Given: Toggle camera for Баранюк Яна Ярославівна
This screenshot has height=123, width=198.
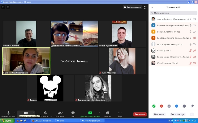Looking at the screenshot, I should point(194,25).
